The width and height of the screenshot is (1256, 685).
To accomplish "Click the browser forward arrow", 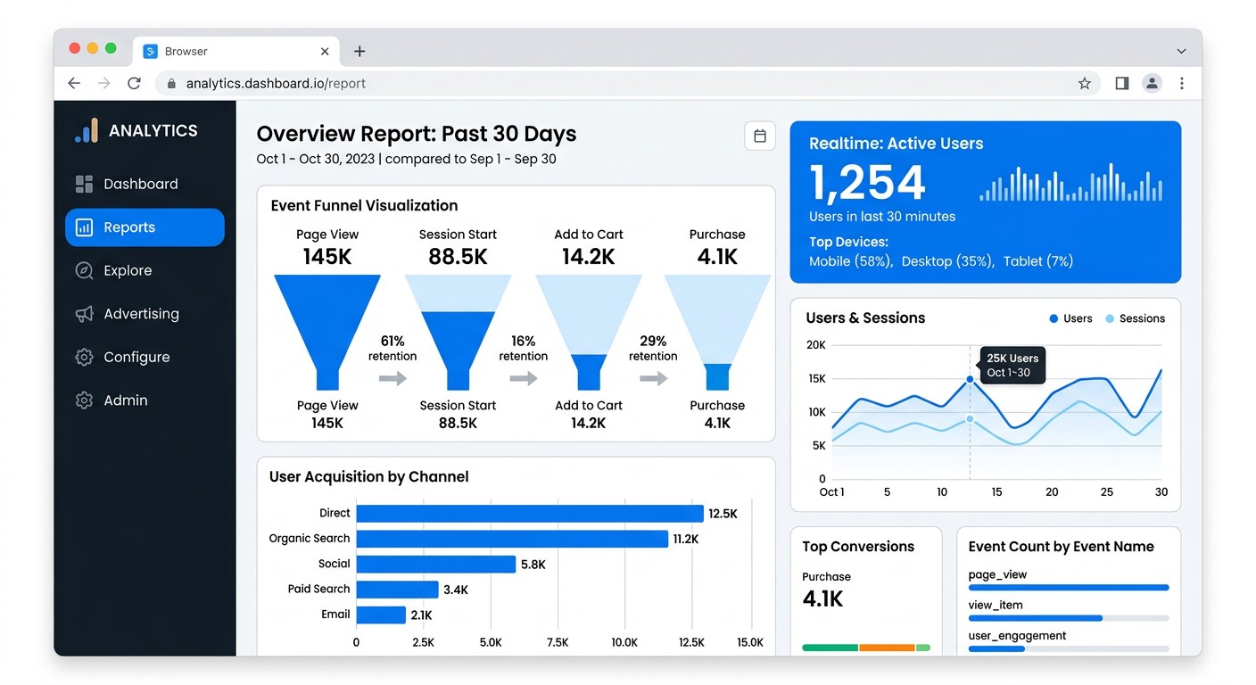I will (104, 83).
